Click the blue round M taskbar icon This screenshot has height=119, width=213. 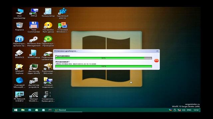(x=30, y=110)
